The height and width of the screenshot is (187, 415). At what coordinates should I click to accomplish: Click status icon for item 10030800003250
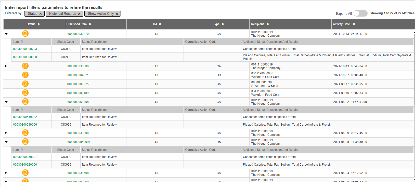[x=25, y=84]
